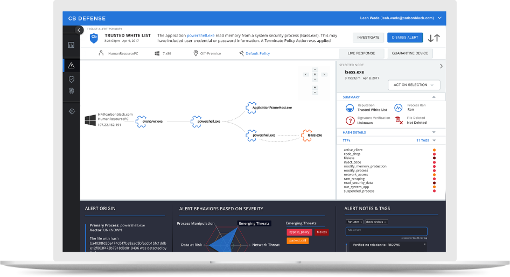The image size is (510, 277).
Task: Open the Leah Wade account dropdown
Action: [440, 18]
